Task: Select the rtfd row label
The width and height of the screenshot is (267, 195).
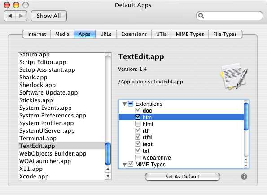Action: 147,138
